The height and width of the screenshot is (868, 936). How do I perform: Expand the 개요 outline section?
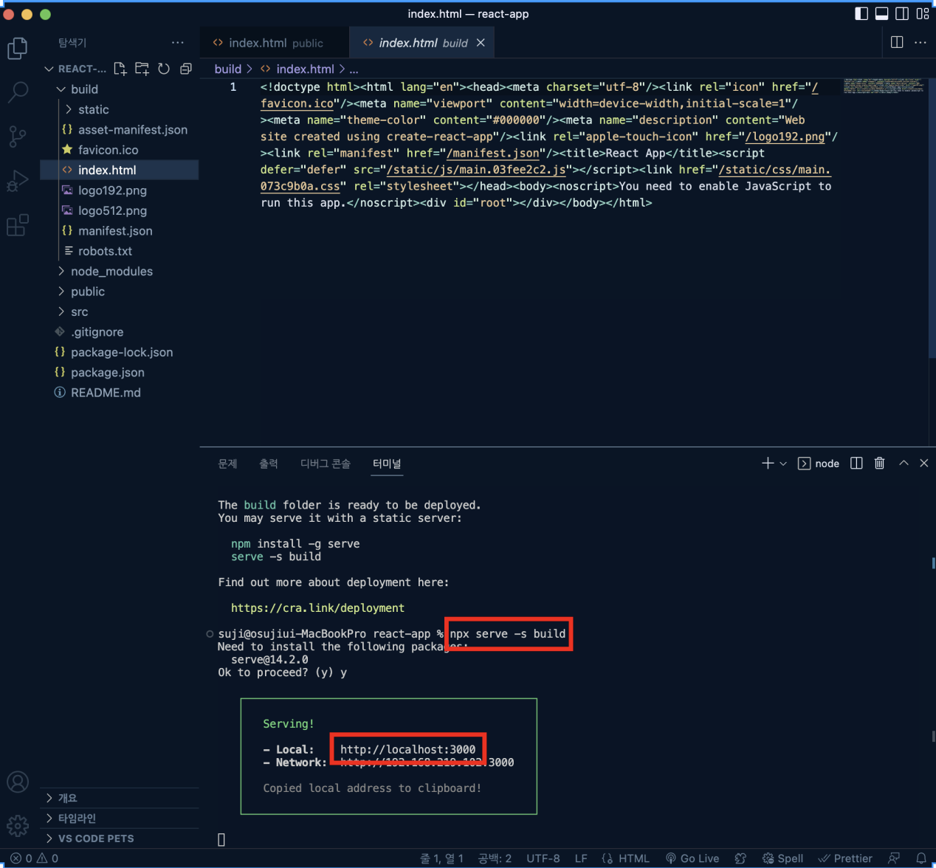pyautogui.click(x=119, y=798)
